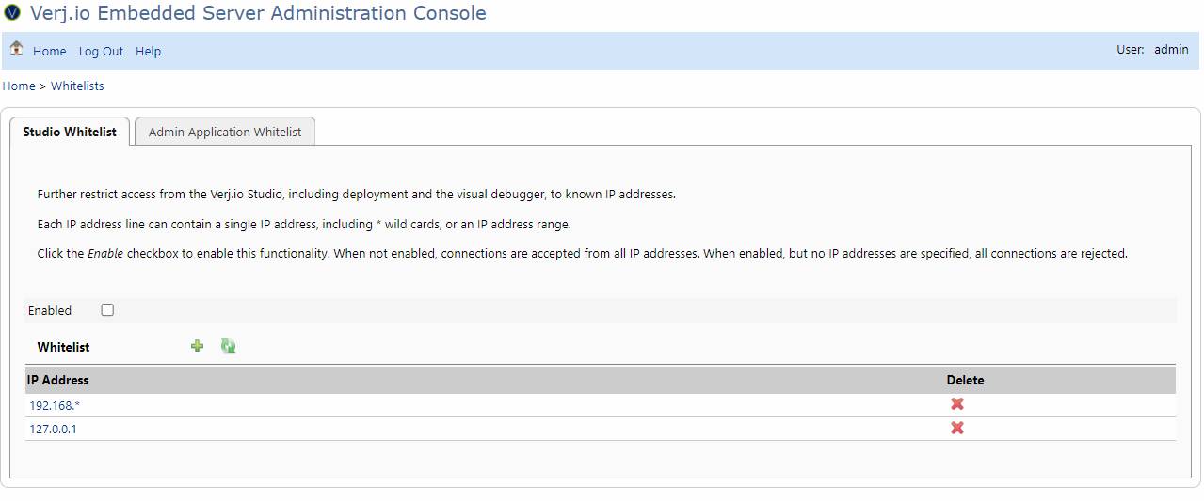Refresh the whitelist with the green reload icon

[228, 347]
